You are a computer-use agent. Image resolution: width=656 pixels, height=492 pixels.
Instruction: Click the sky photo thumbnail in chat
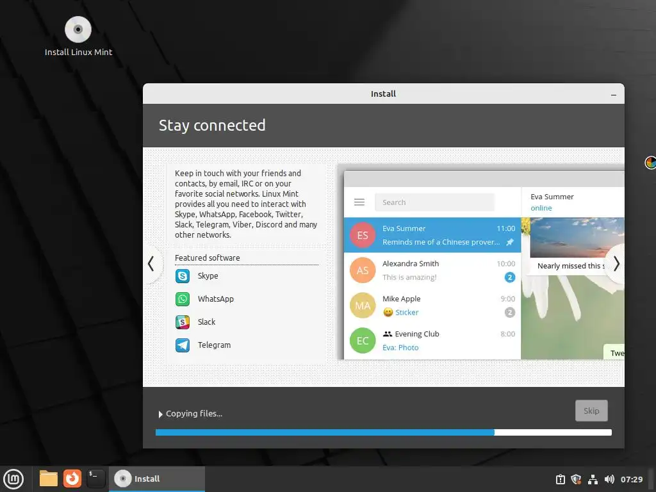577,238
